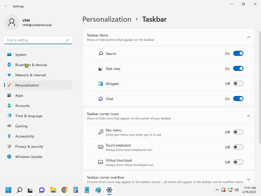Click the Settings gear taskbar icon
Image resolution: width=261 pixels, height=196 pixels.
[109, 190]
